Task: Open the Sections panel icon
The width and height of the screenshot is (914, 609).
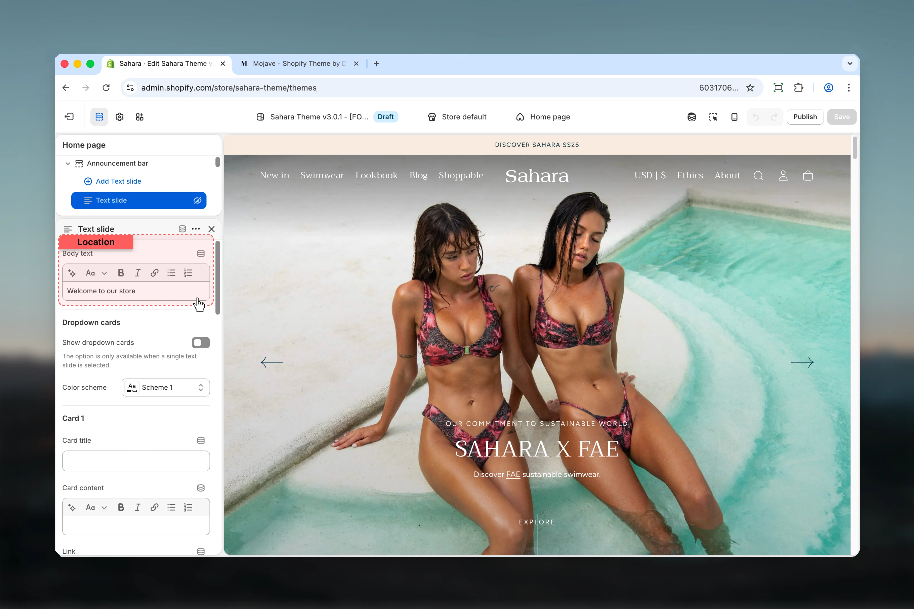Action: [99, 116]
